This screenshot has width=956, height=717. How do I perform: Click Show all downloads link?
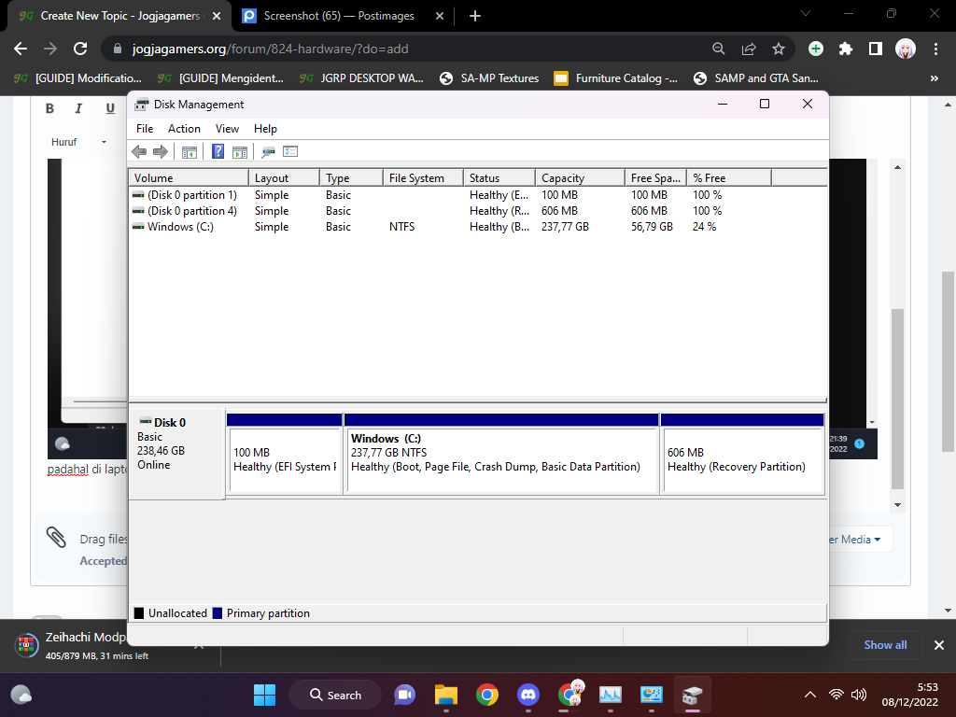coord(885,645)
